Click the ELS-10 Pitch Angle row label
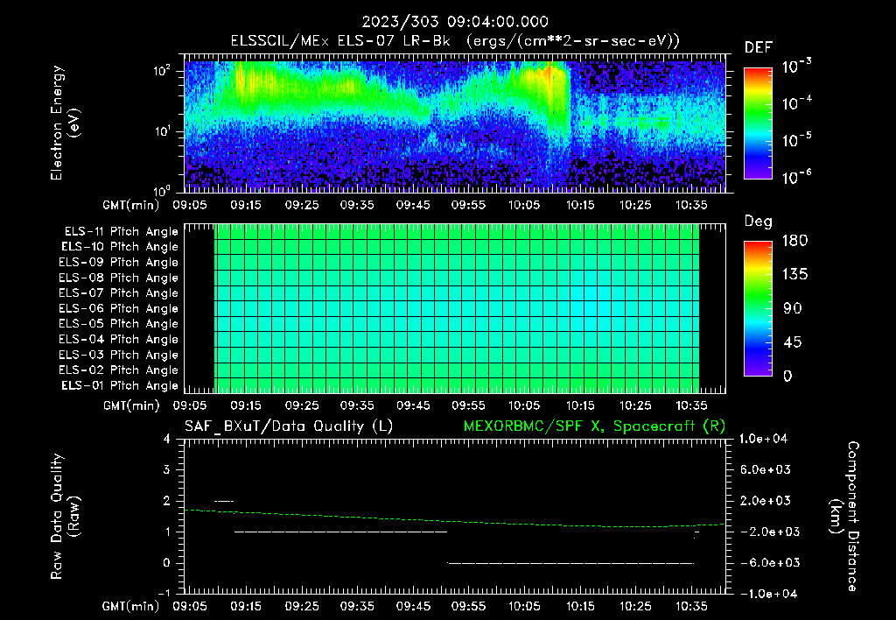The height and width of the screenshot is (620, 896). [120, 247]
